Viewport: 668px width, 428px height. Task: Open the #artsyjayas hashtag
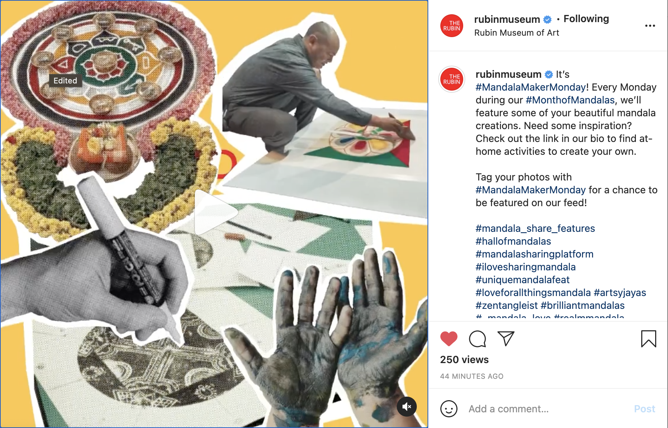(x=620, y=292)
